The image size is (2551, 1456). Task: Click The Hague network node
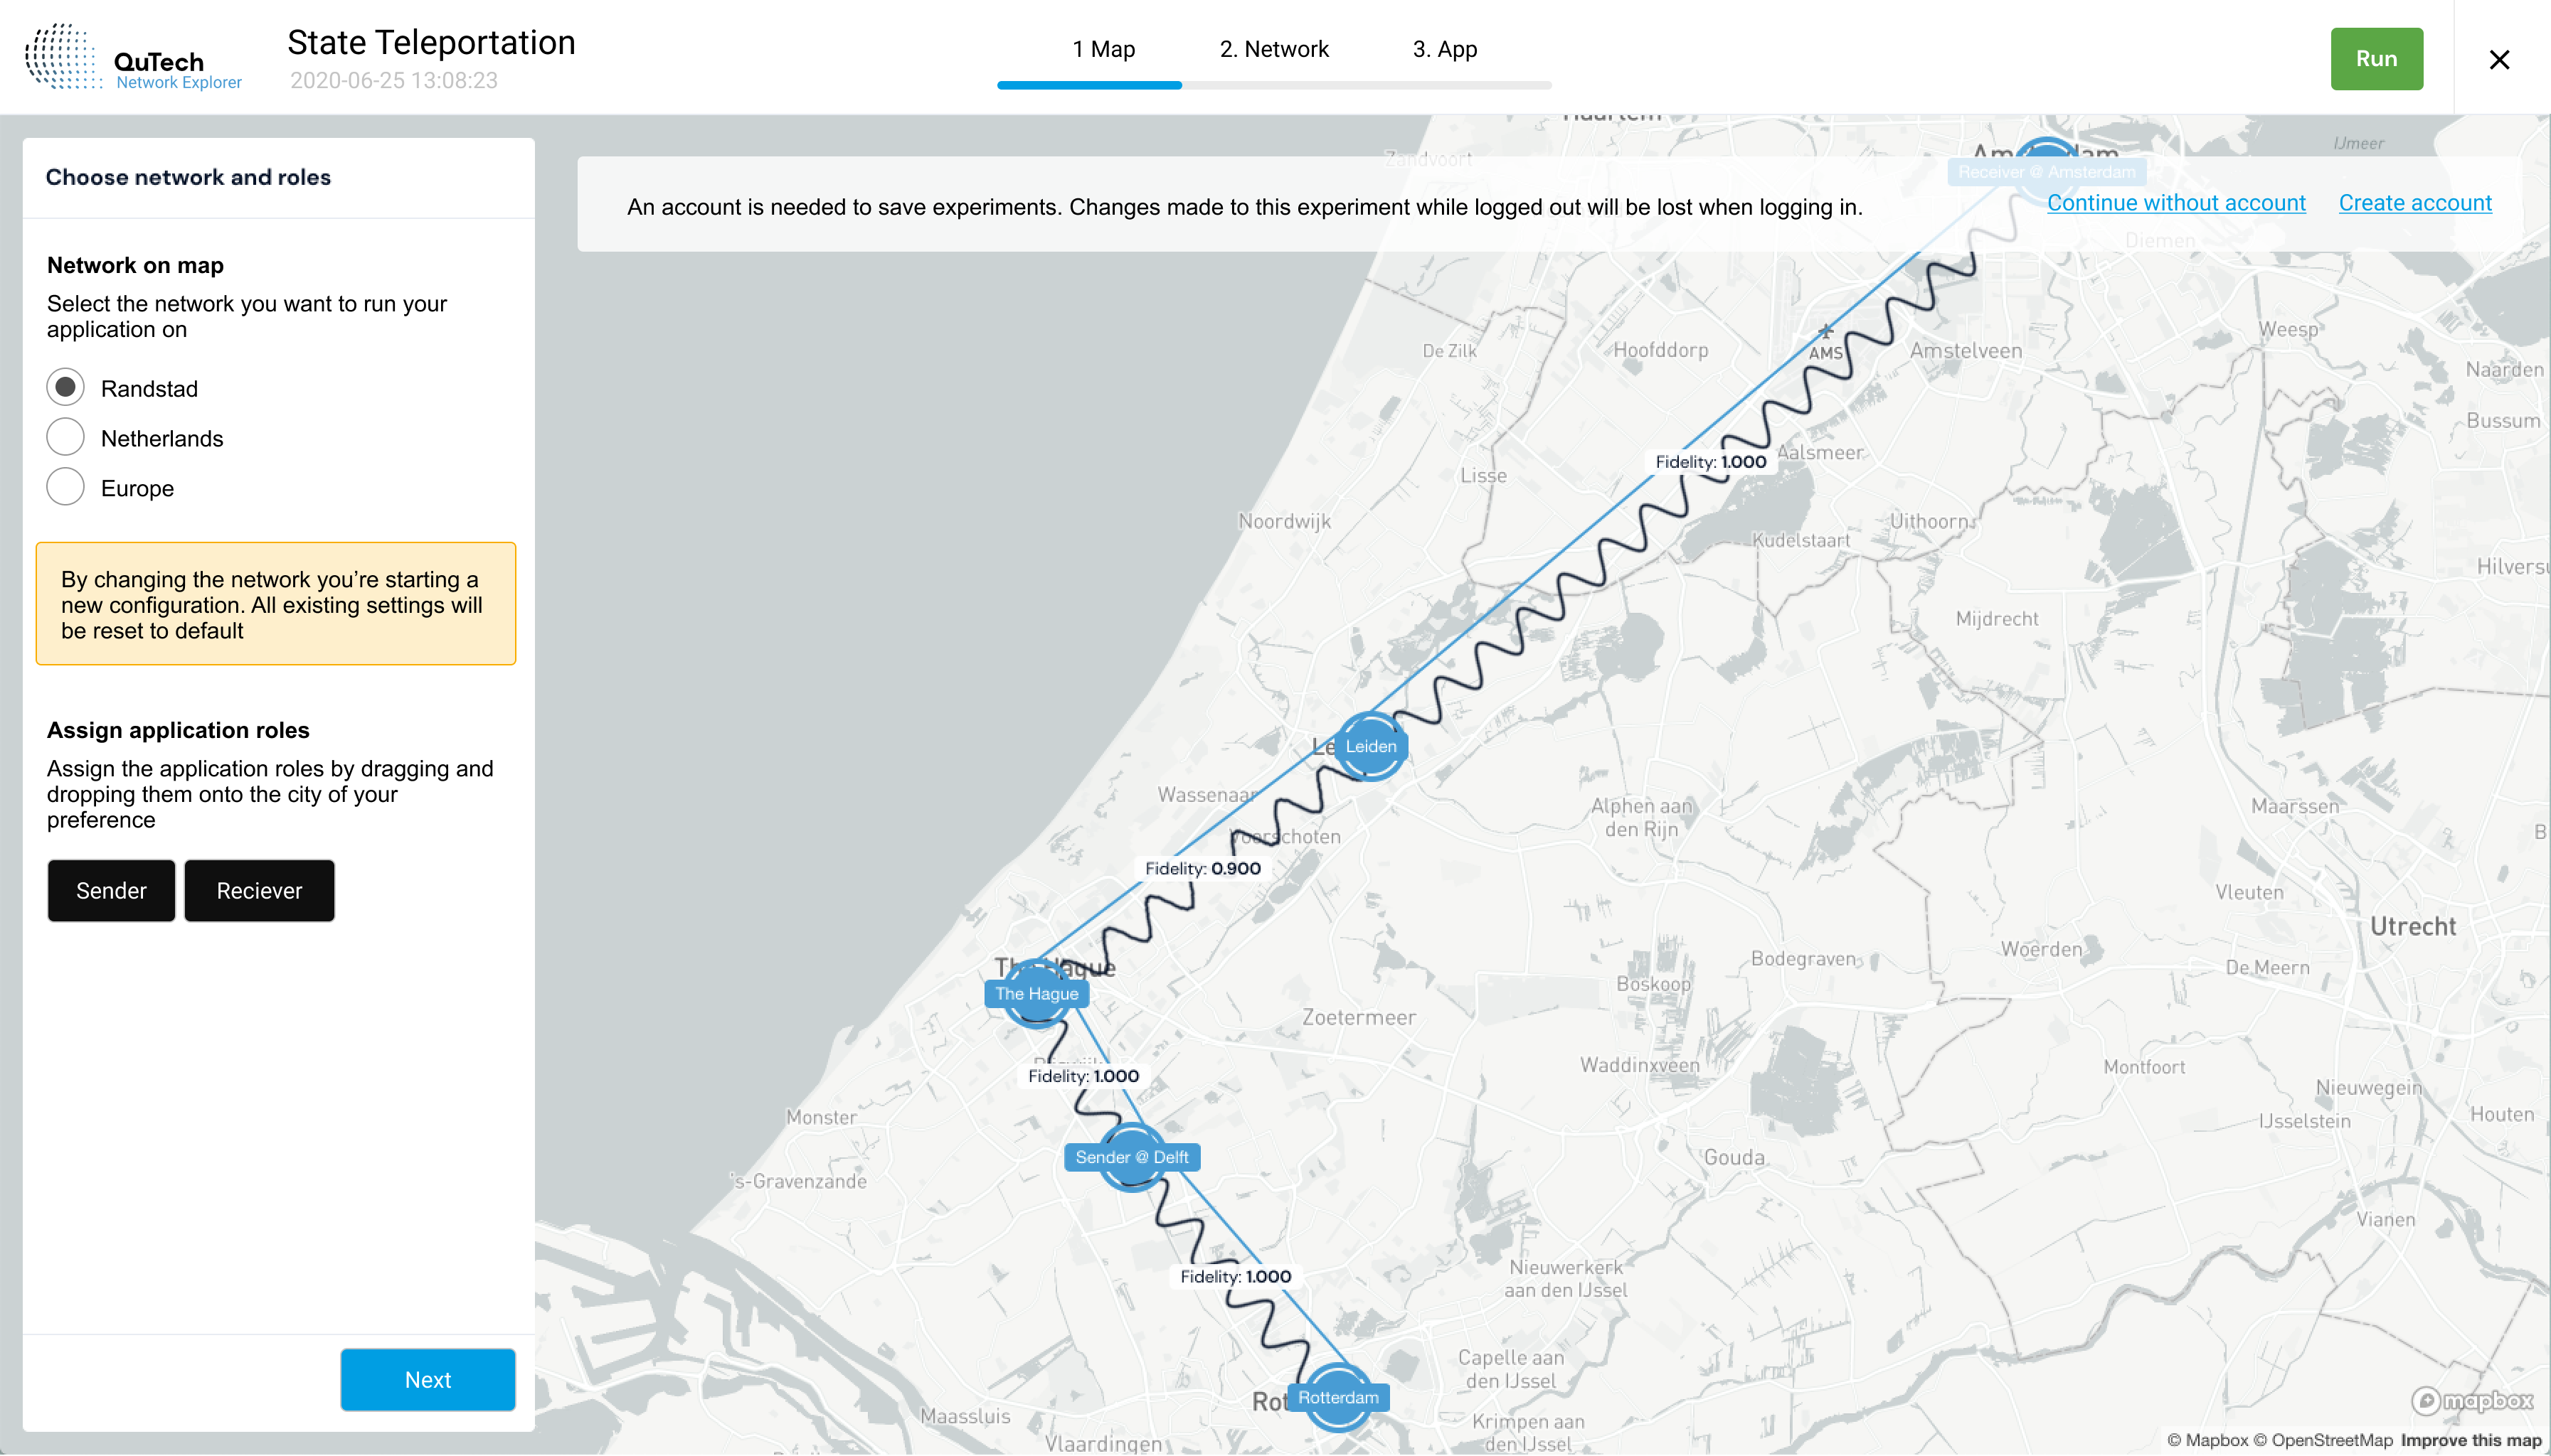click(x=1036, y=993)
